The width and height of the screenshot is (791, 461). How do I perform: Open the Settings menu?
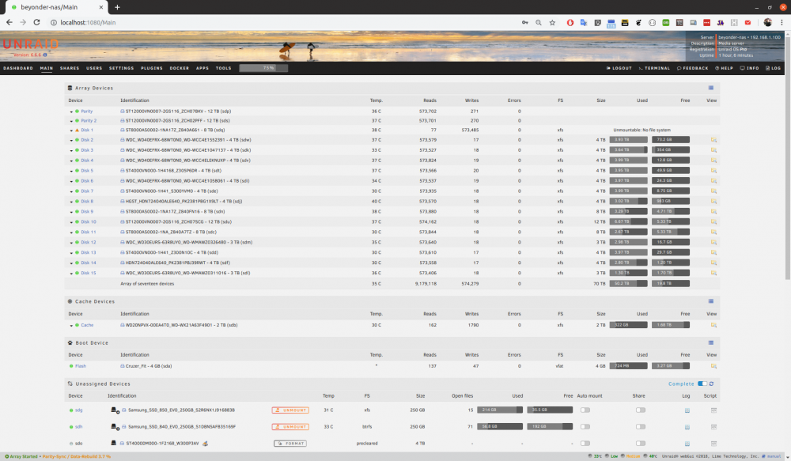point(122,68)
